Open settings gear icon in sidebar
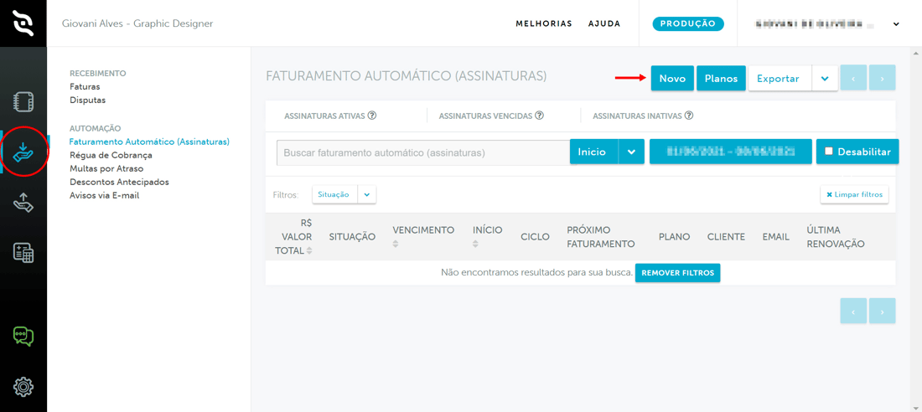 [23, 386]
